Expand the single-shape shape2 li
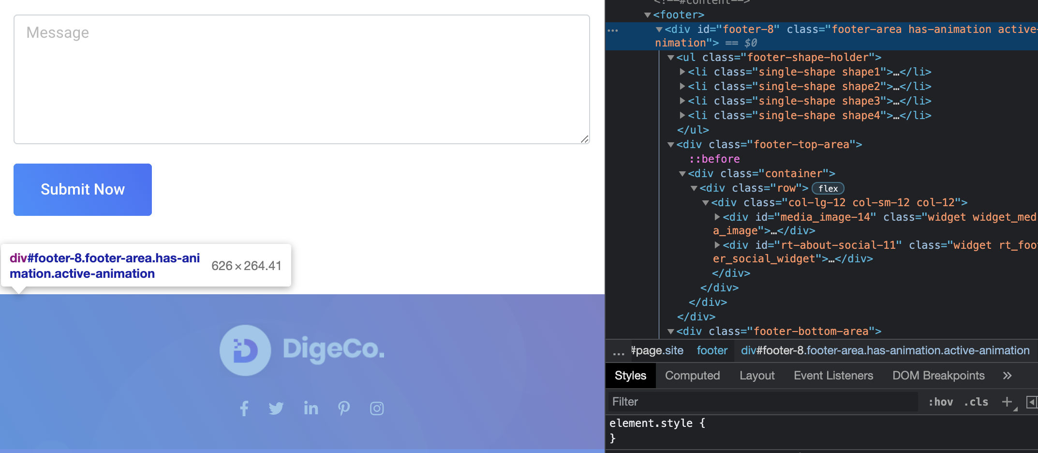The image size is (1038, 453). point(682,86)
